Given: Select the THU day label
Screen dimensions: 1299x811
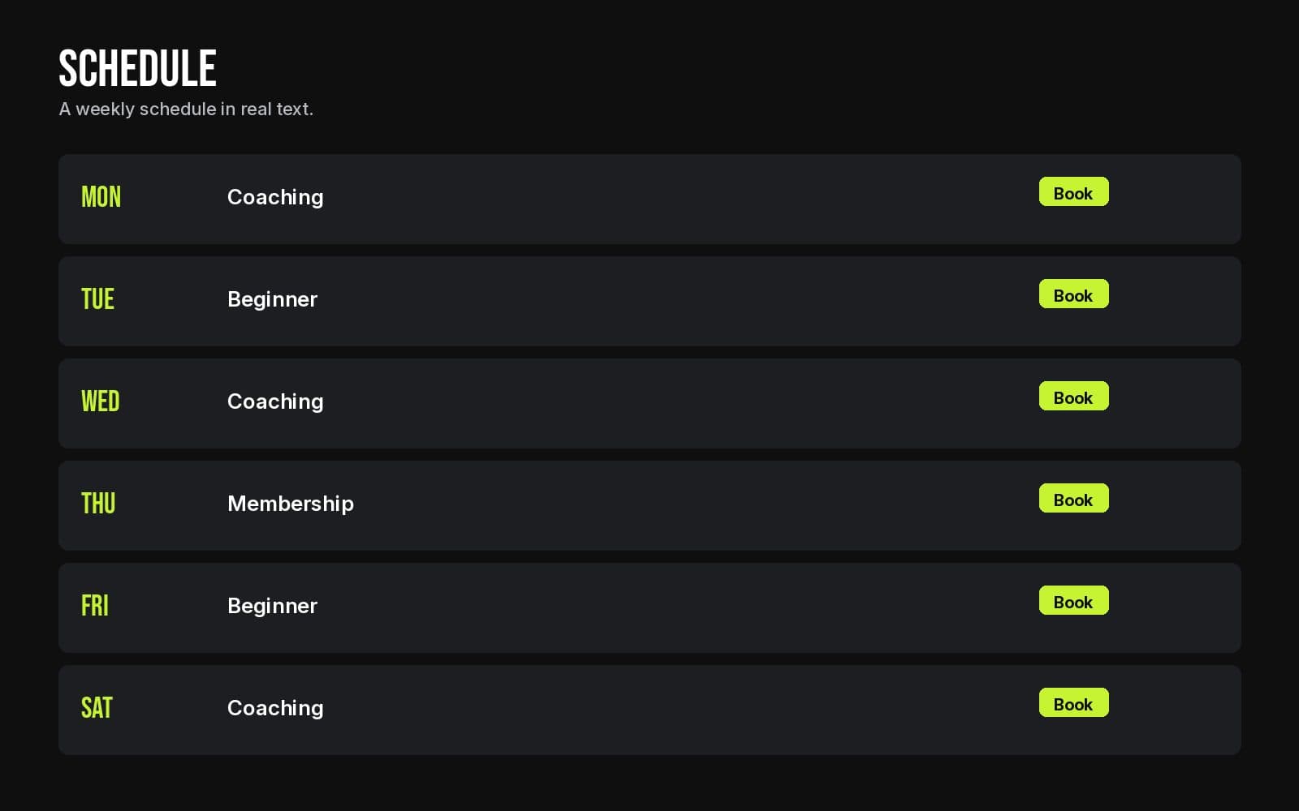Looking at the screenshot, I should point(98,504).
